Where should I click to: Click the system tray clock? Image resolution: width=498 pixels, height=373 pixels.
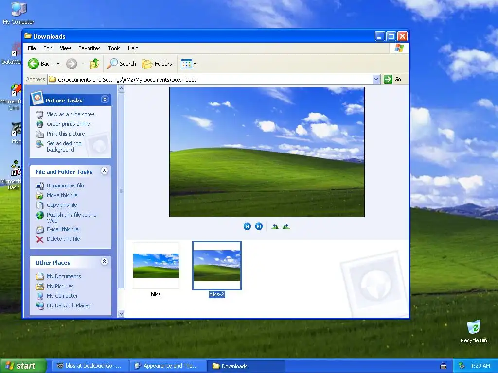tap(480, 366)
